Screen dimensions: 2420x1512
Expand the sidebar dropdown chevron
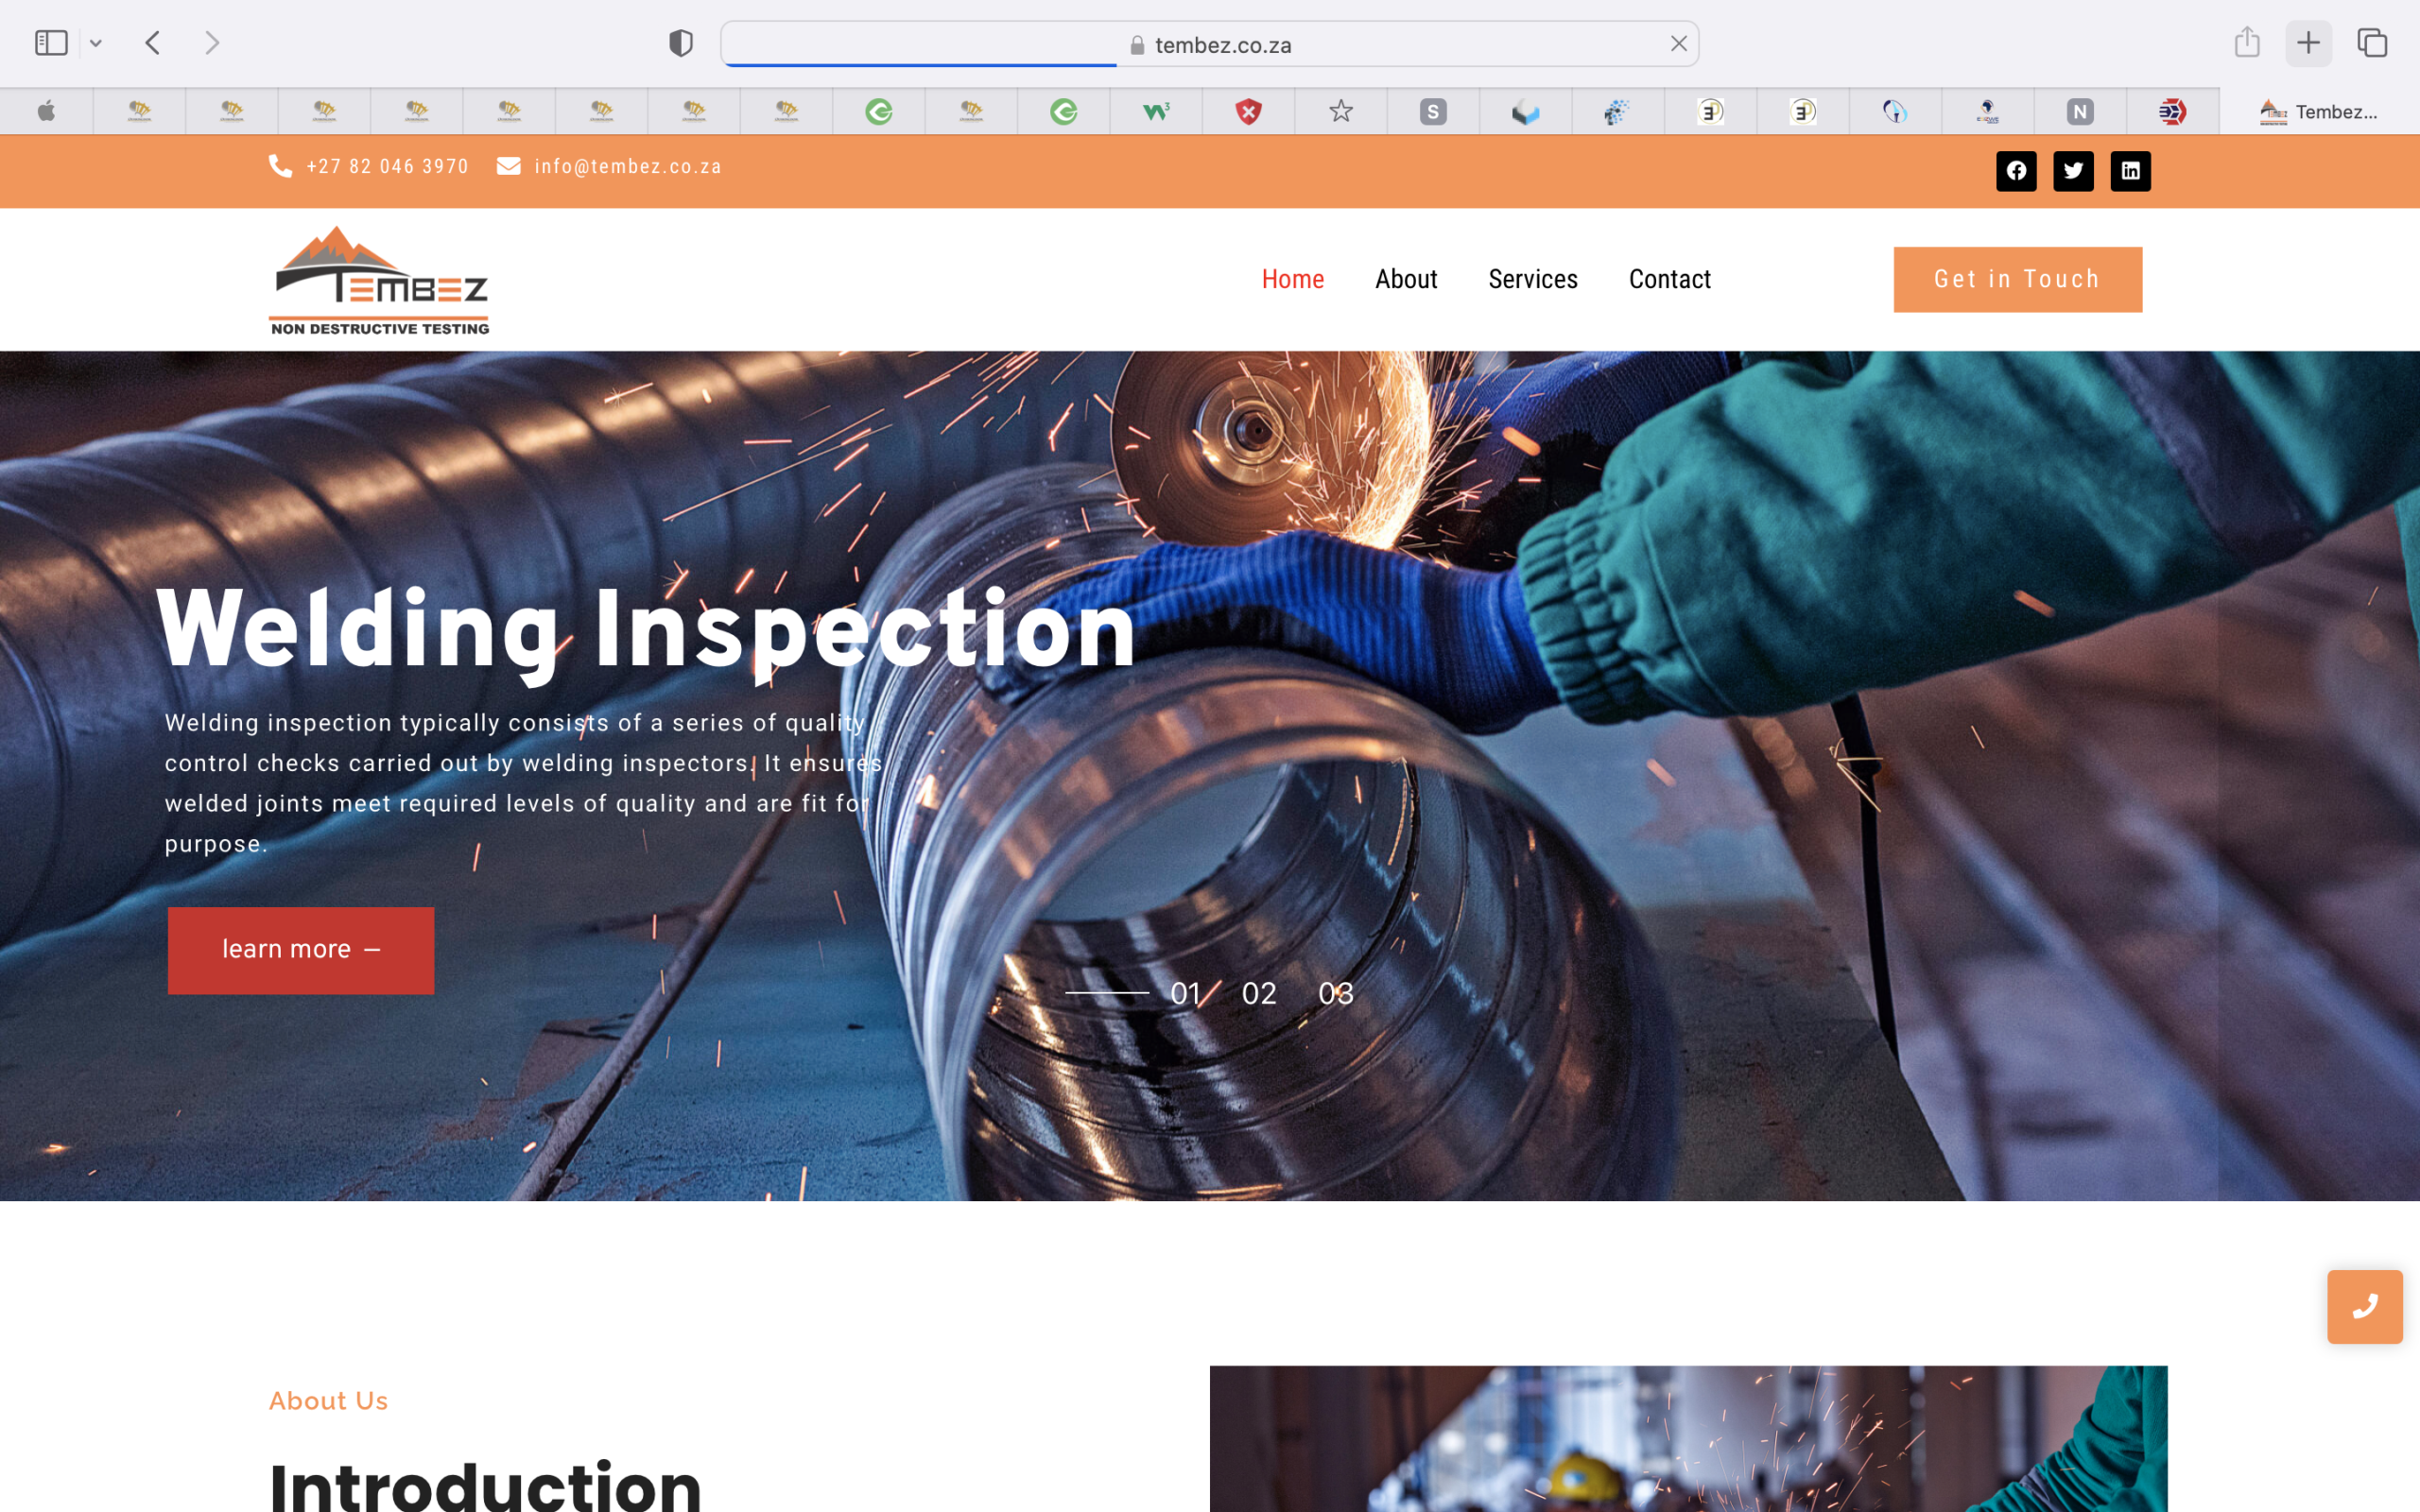tap(96, 43)
